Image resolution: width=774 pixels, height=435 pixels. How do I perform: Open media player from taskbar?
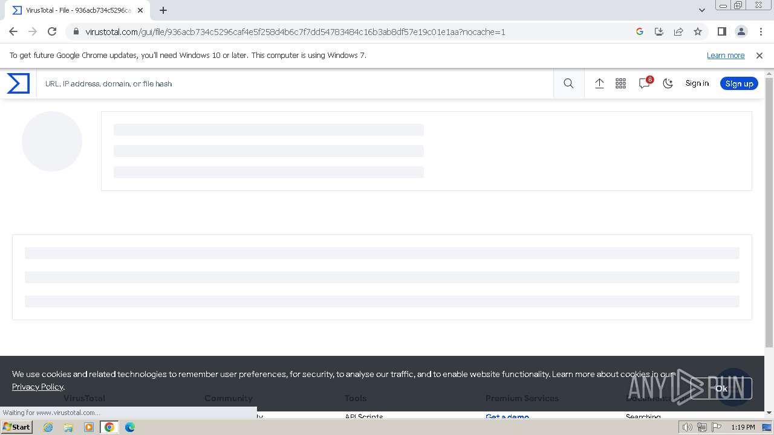[89, 427]
